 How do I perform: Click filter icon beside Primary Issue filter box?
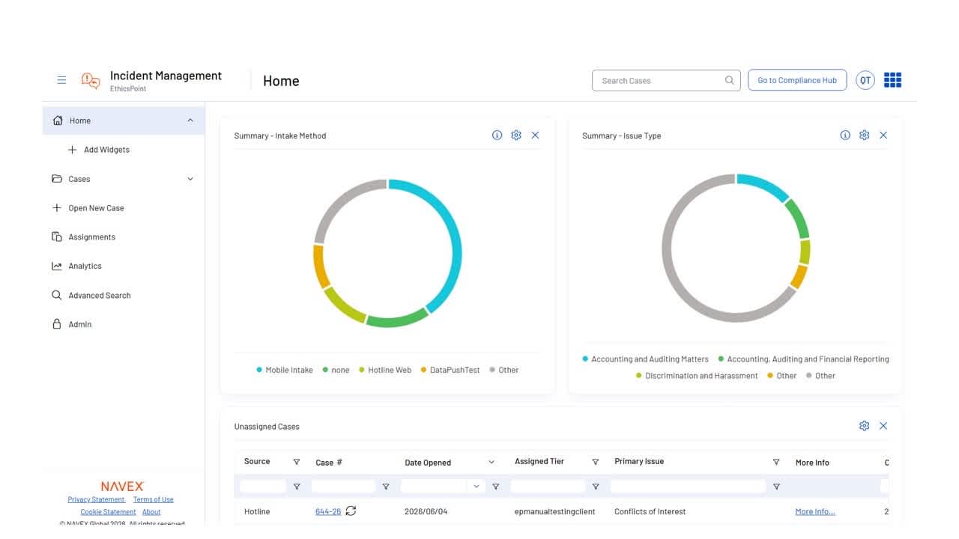pos(776,487)
